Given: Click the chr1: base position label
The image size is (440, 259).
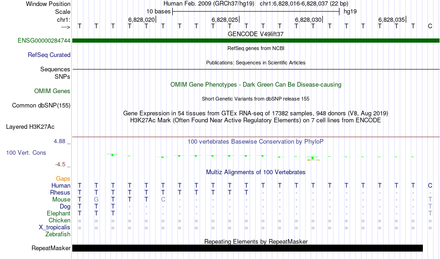Looking at the screenshot, I should pos(63,19).
